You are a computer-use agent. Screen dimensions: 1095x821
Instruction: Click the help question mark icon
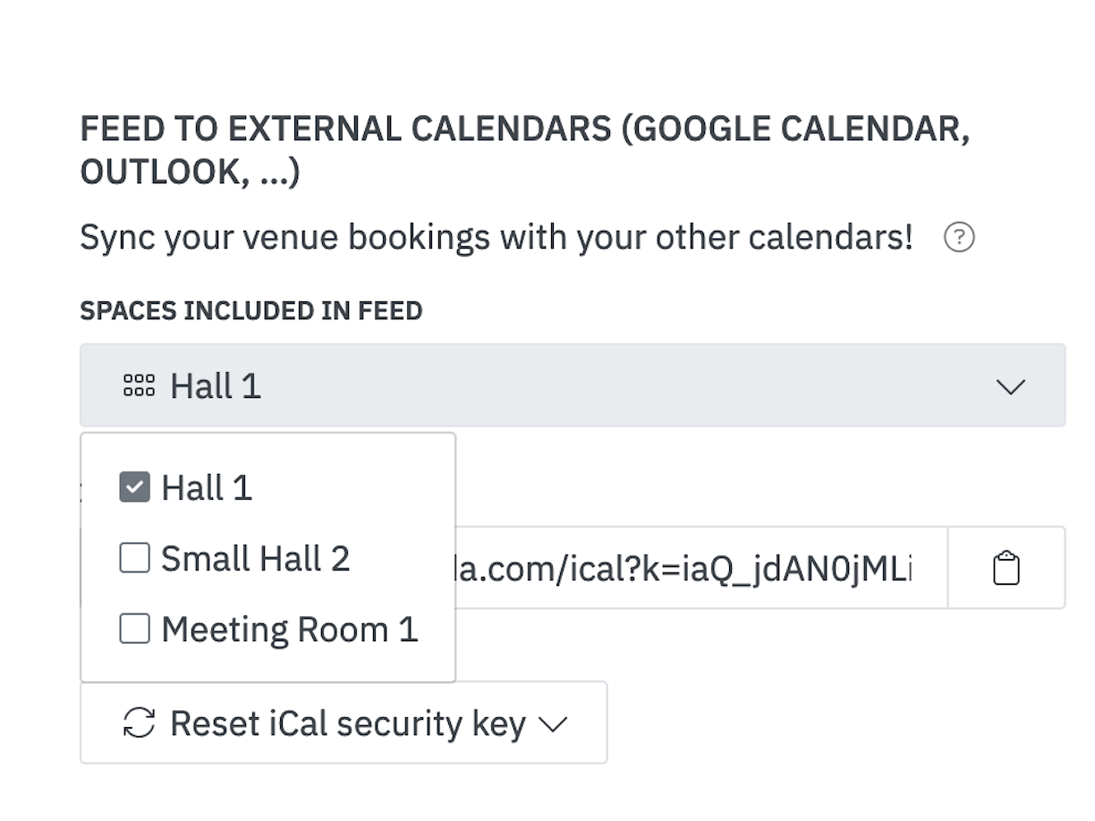[959, 238]
